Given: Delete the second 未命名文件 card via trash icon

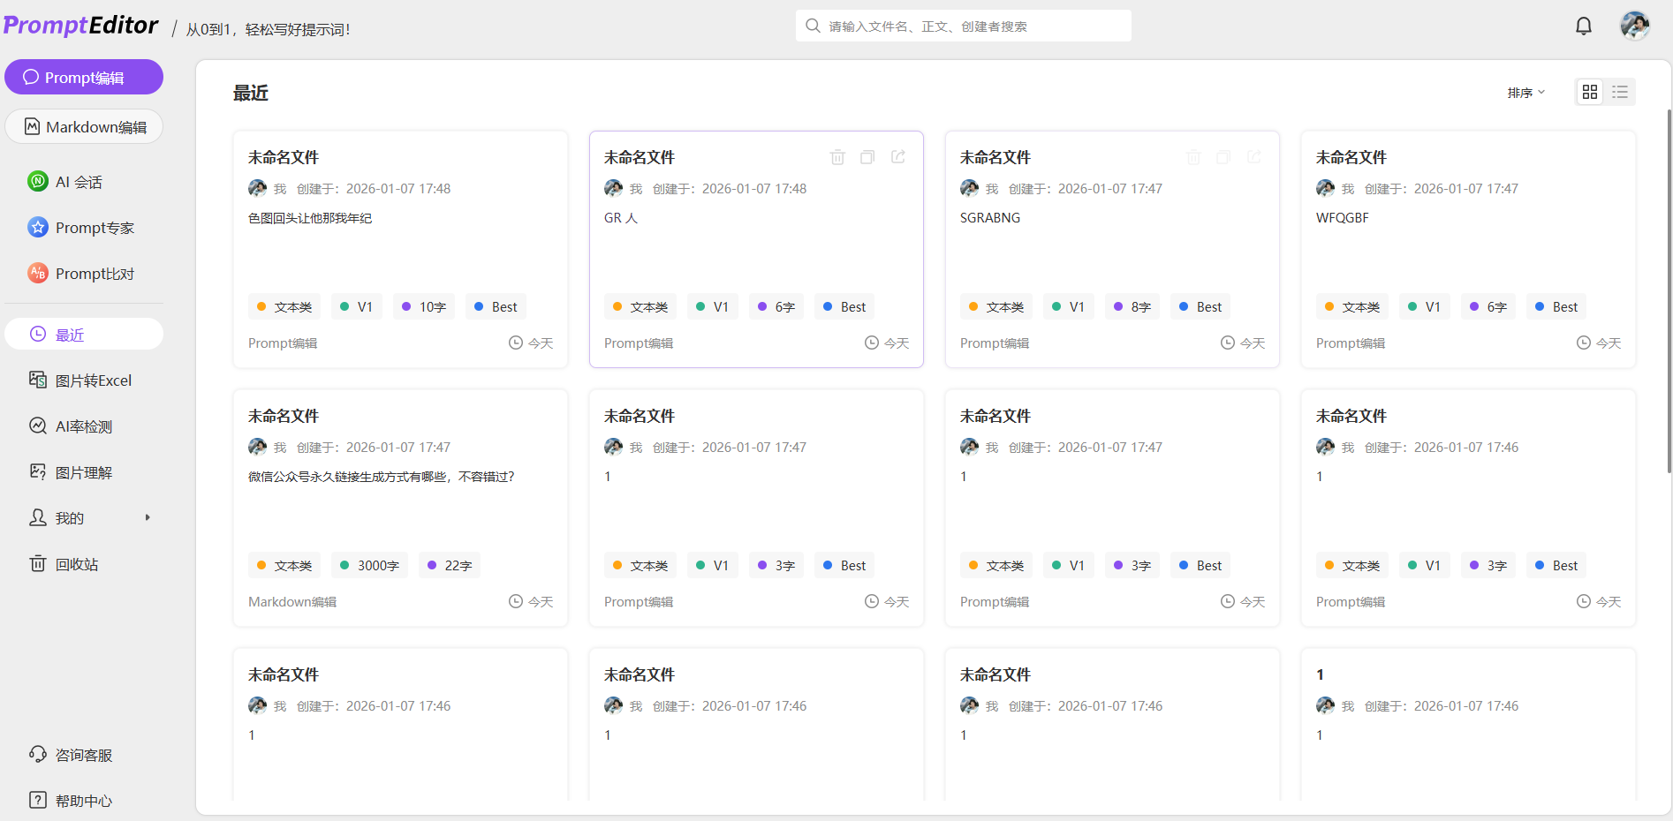Looking at the screenshot, I should click(837, 156).
